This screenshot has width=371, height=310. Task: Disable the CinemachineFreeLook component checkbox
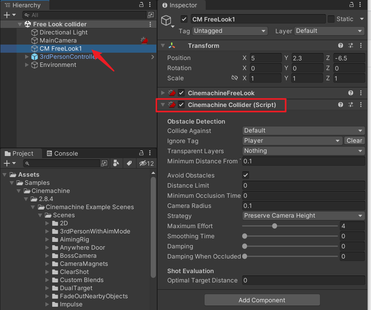click(x=181, y=93)
